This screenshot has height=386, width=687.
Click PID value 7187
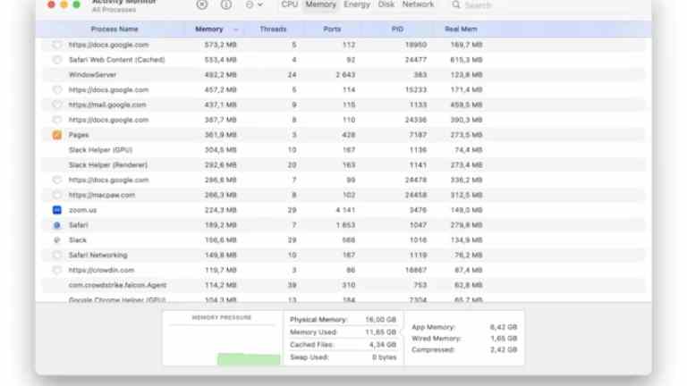[x=418, y=135]
